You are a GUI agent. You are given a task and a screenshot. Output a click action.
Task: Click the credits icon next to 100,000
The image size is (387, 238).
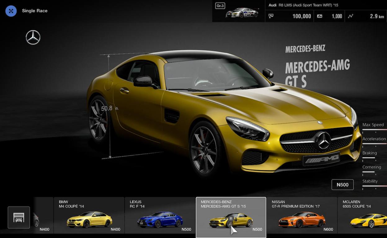[271, 16]
